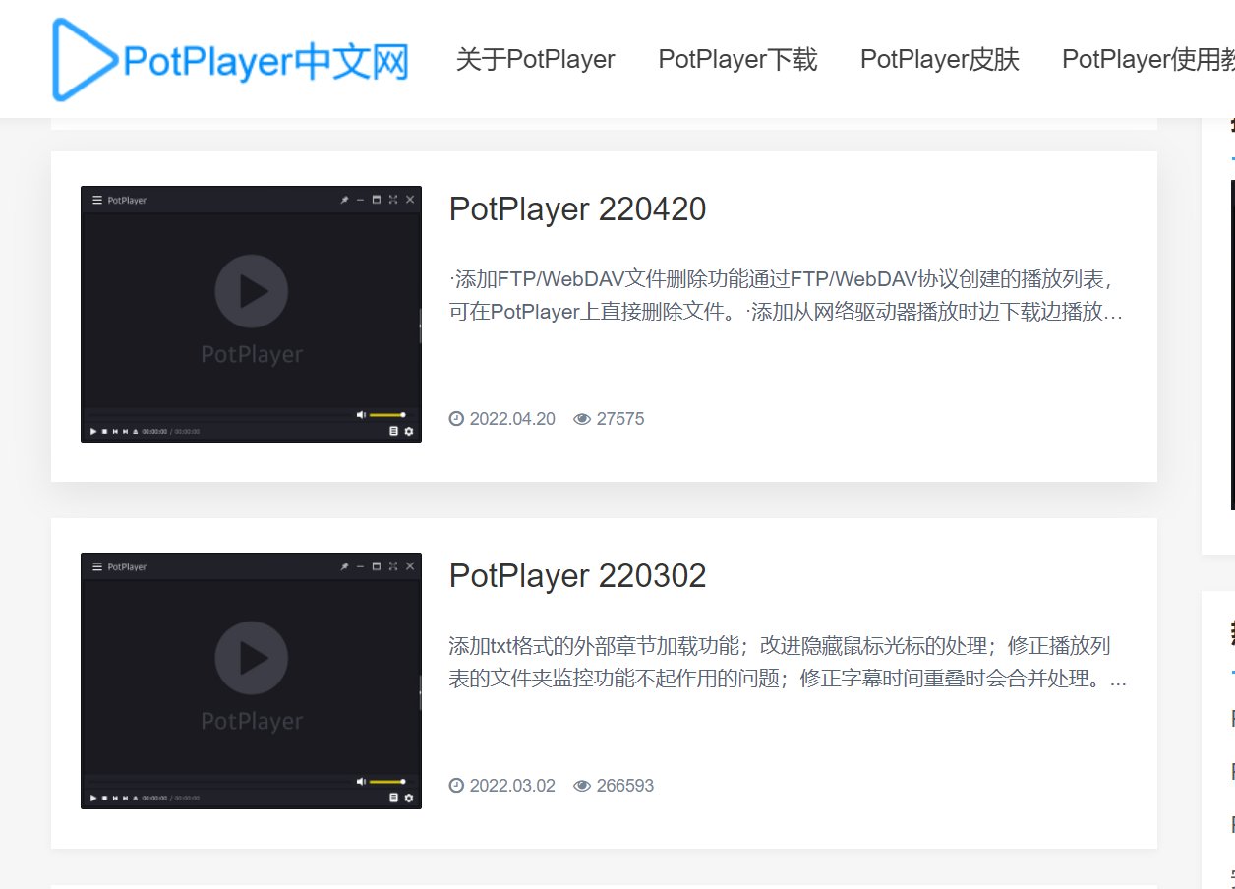Click the view count 266593
The height and width of the screenshot is (889, 1235).
pos(625,786)
